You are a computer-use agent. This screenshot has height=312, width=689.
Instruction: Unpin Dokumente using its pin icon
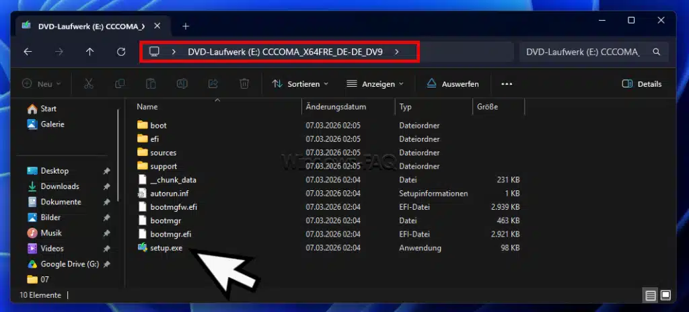[x=106, y=202]
